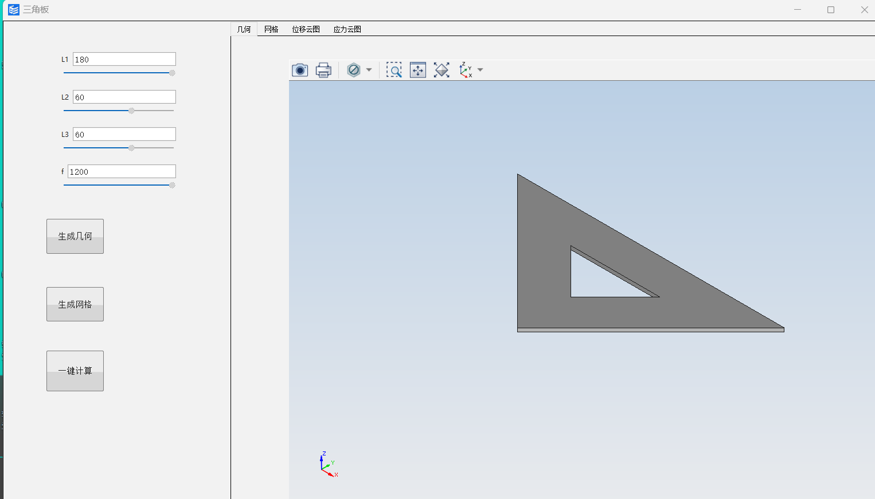The width and height of the screenshot is (875, 499).
Task: Click into the f input field
Action: pyautogui.click(x=122, y=171)
